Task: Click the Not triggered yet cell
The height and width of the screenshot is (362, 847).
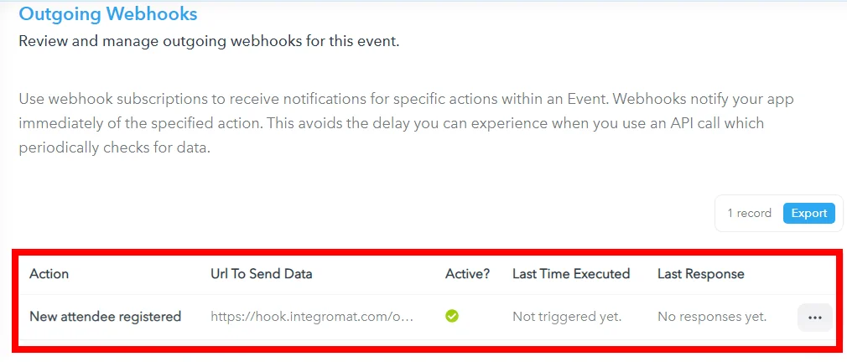Action: tap(567, 316)
